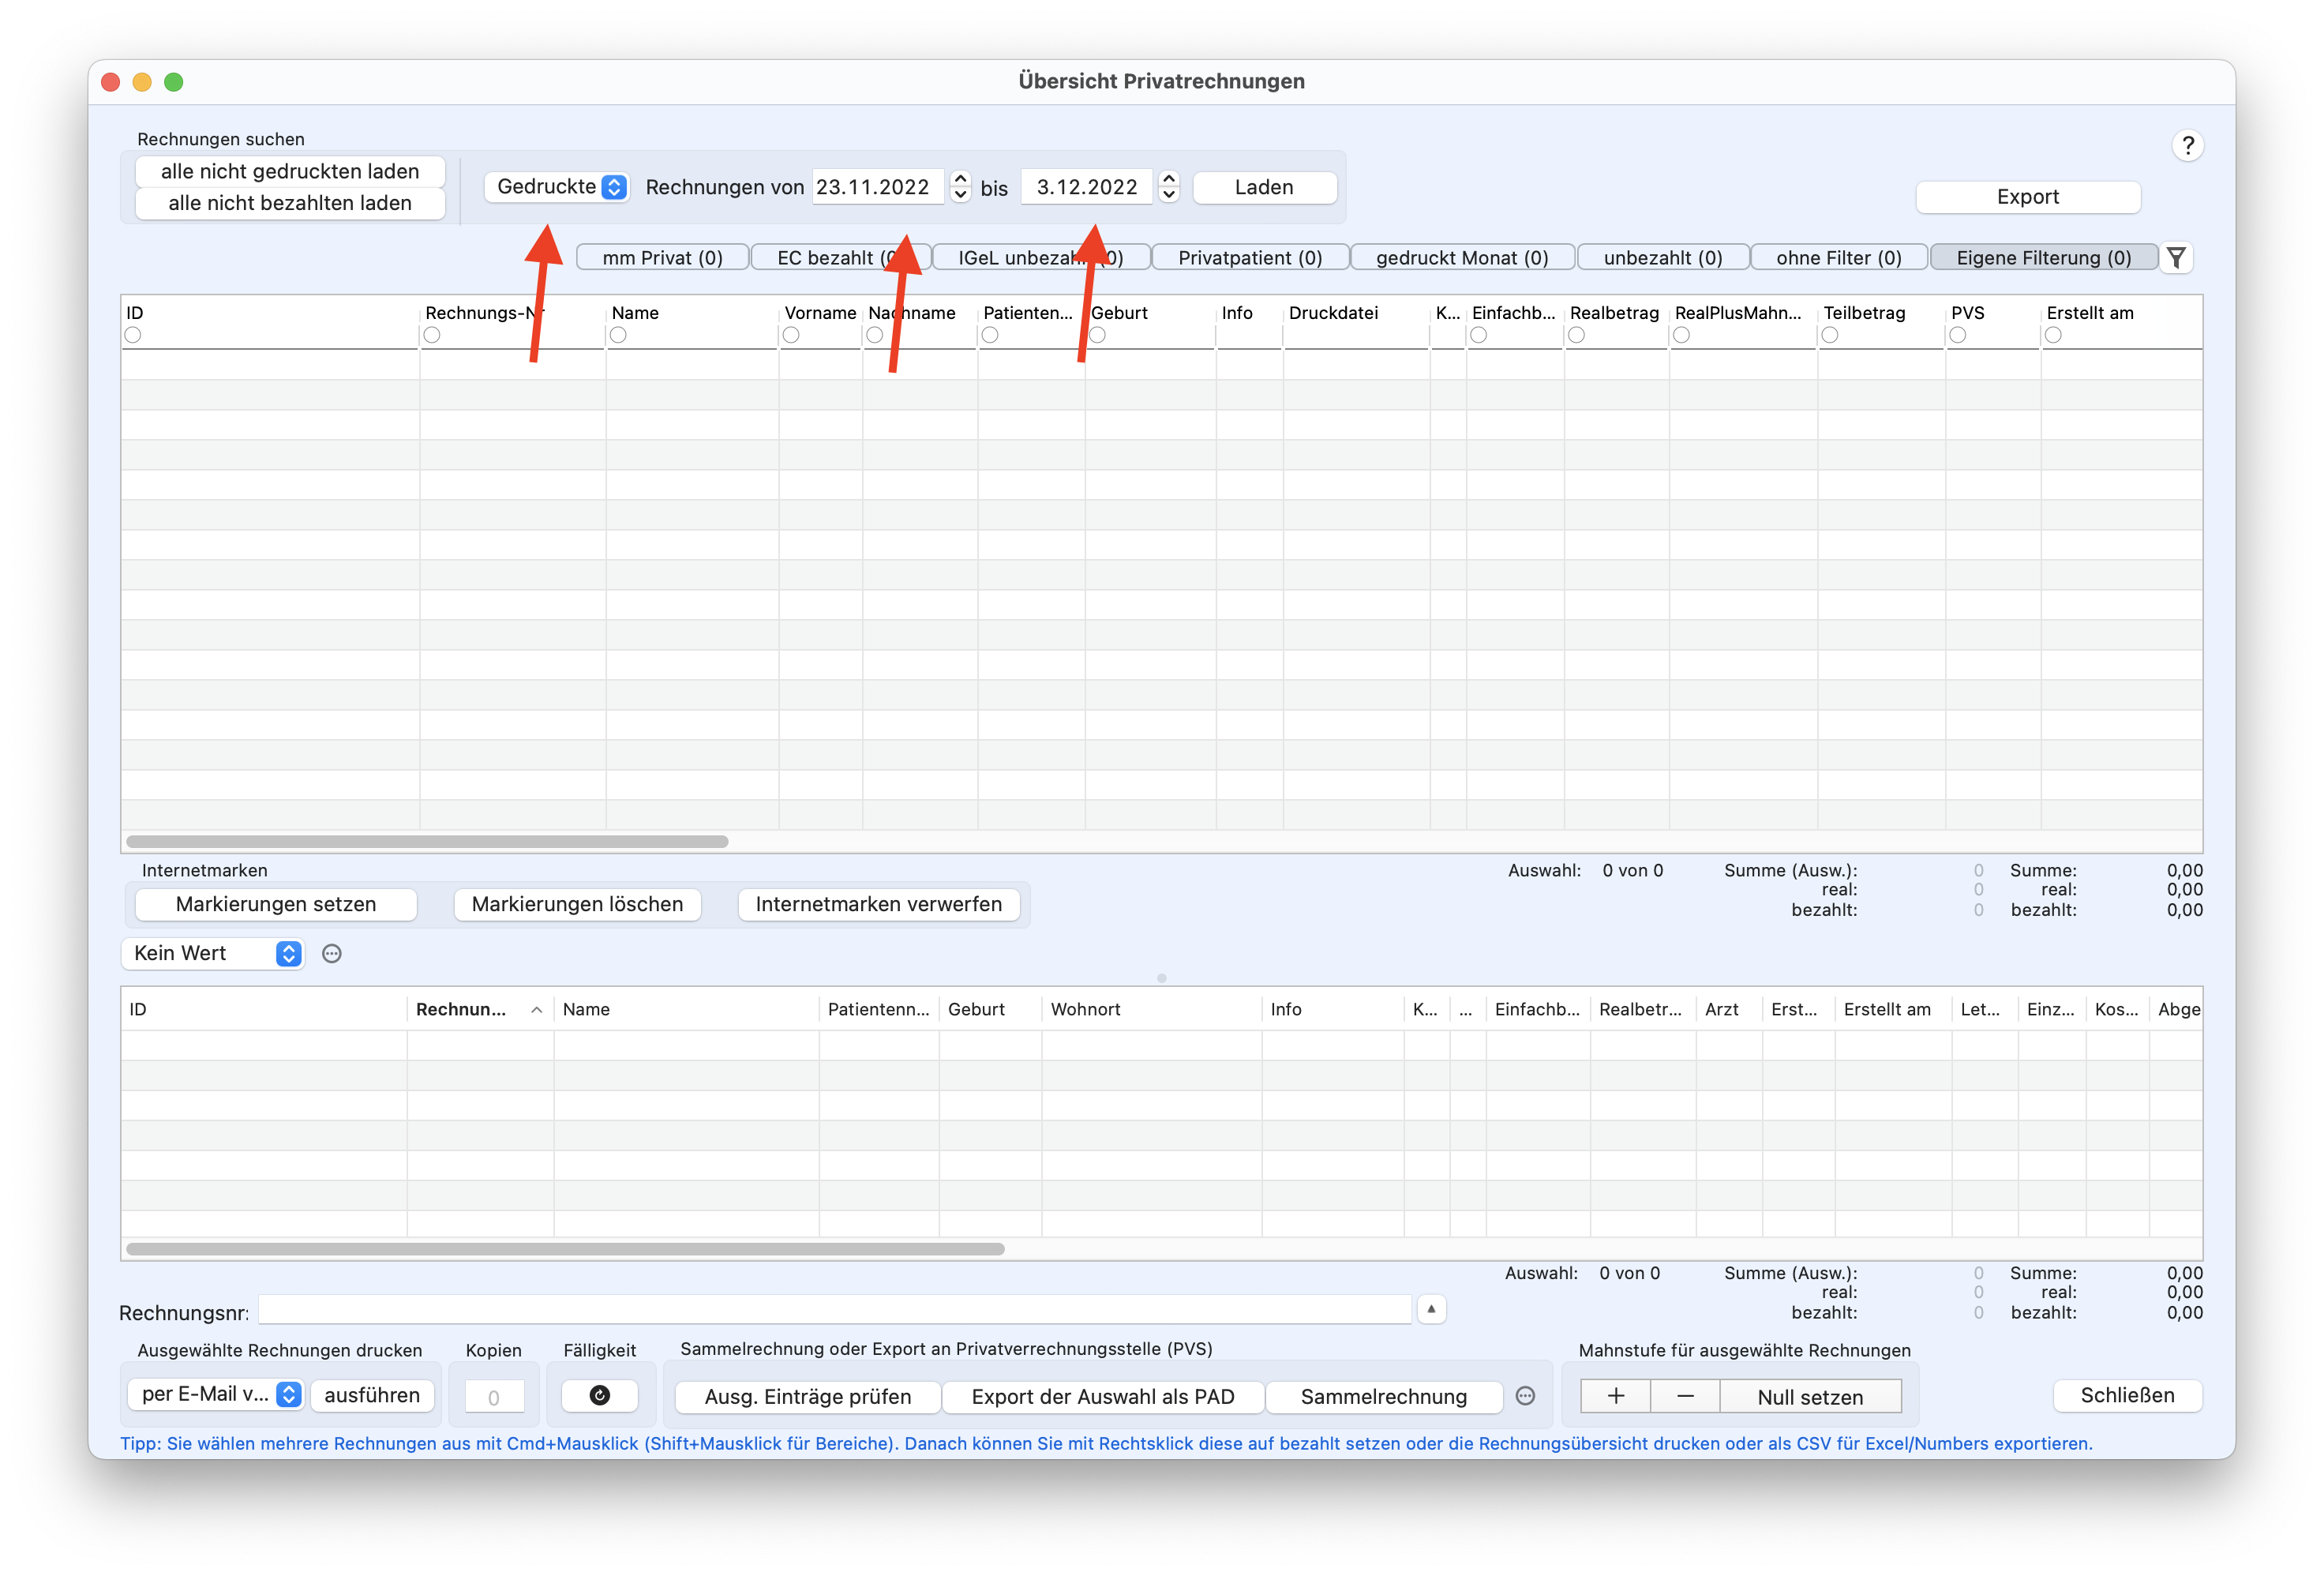The width and height of the screenshot is (2324, 1576).
Task: Click Markierungen setzen
Action: click(276, 905)
